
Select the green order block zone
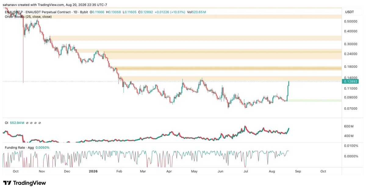pyautogui.click(x=314, y=100)
